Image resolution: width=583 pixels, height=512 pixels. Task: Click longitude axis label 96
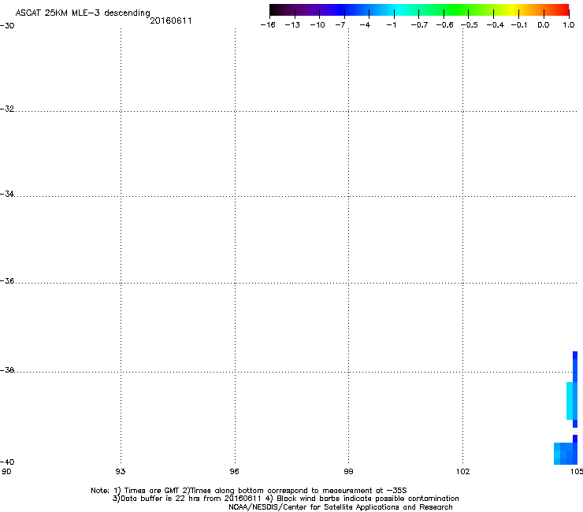point(234,472)
